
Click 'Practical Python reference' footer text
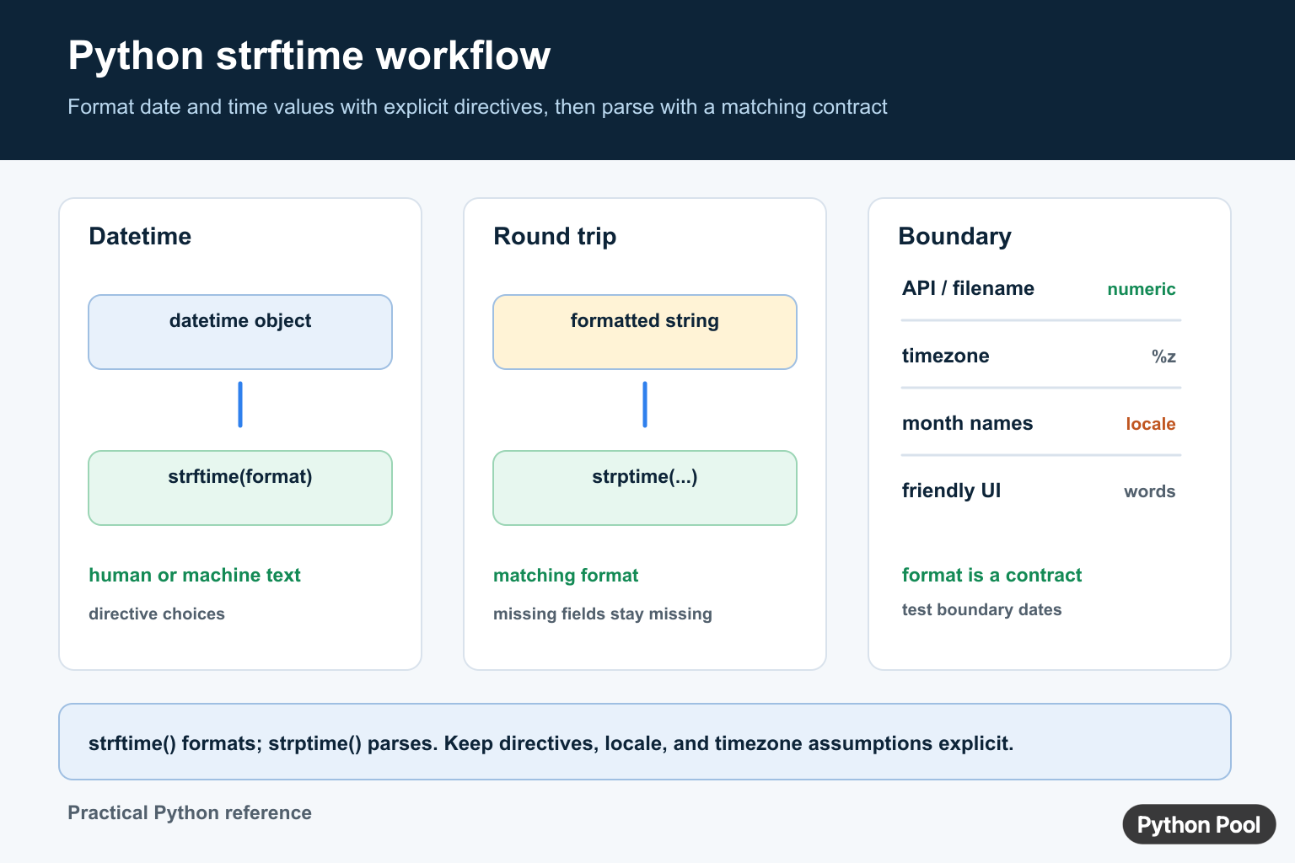(190, 812)
